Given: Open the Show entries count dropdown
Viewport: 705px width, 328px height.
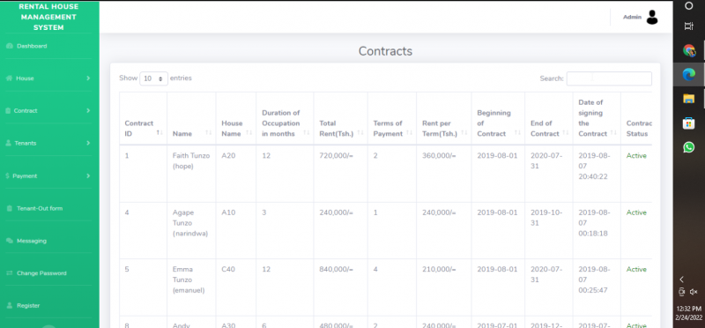Looking at the screenshot, I should (x=153, y=78).
